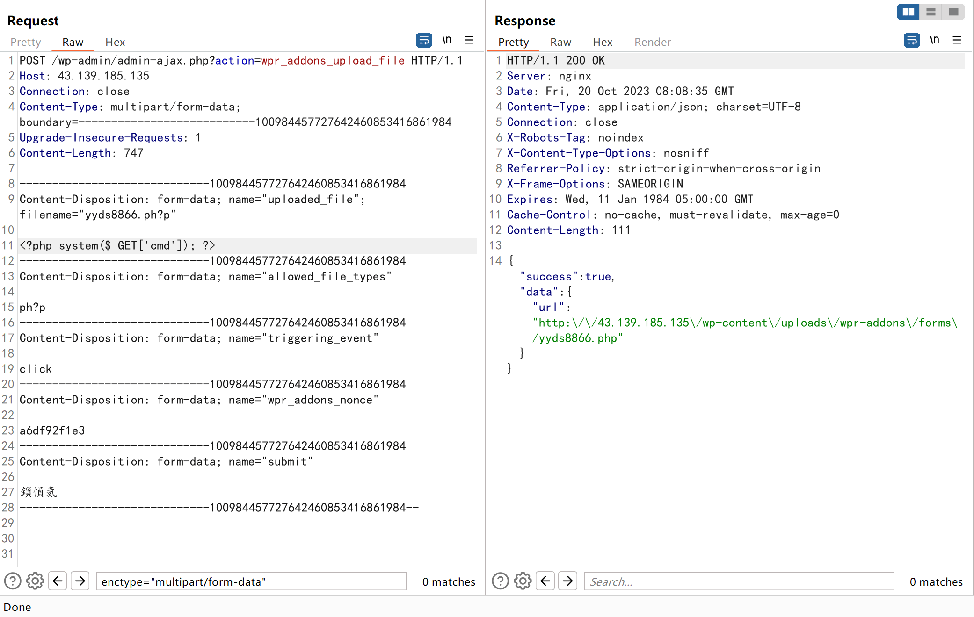Click filename="yyds8866.ph?p" text

coord(97,215)
